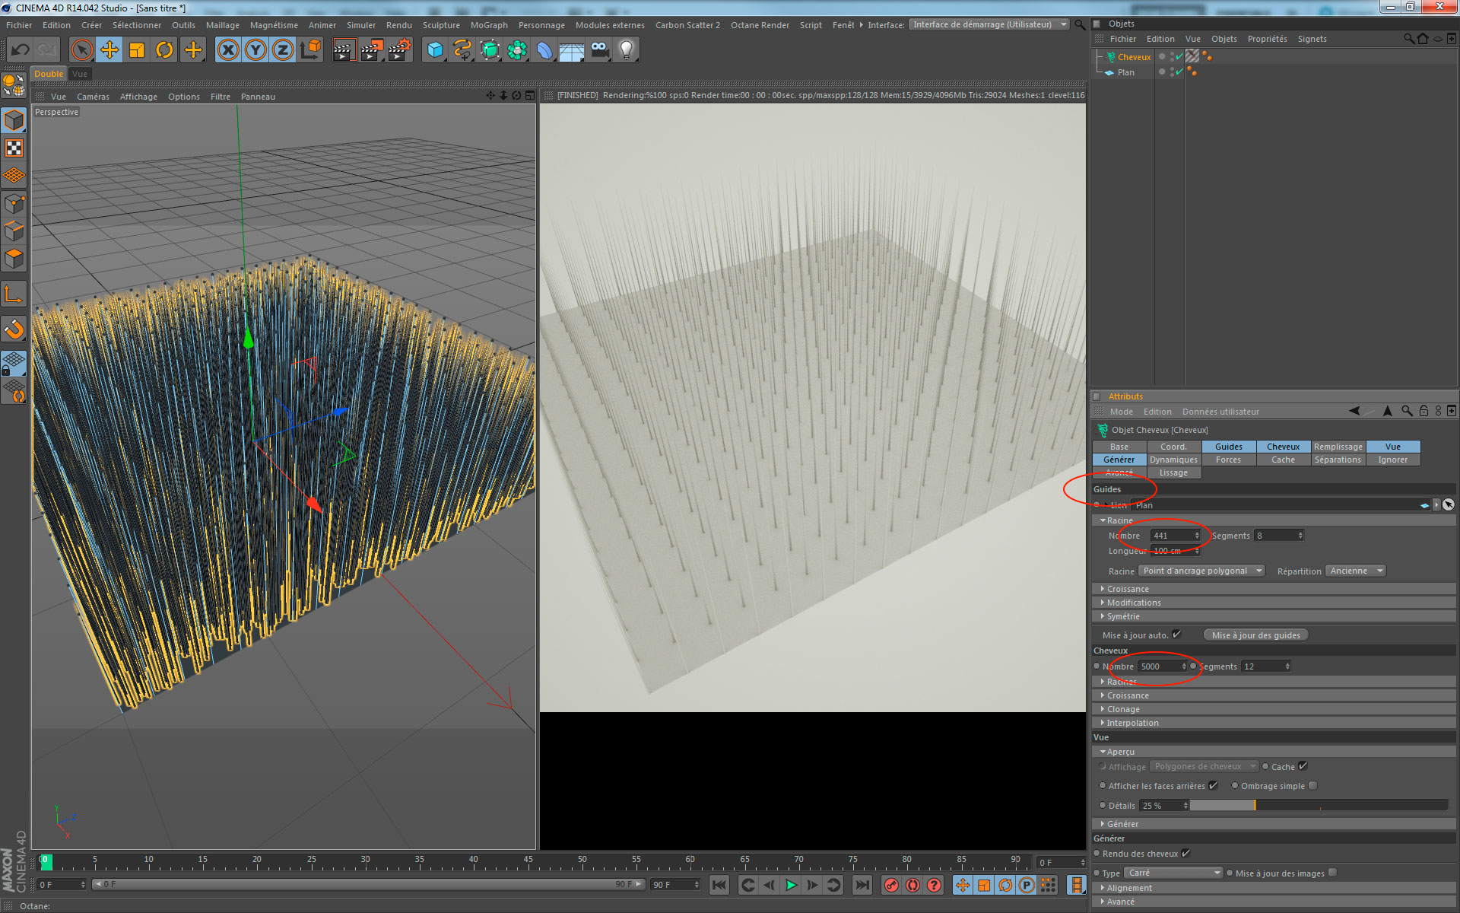Select the Move tool in toolbar
This screenshot has height=913, width=1460.
coord(109,50)
